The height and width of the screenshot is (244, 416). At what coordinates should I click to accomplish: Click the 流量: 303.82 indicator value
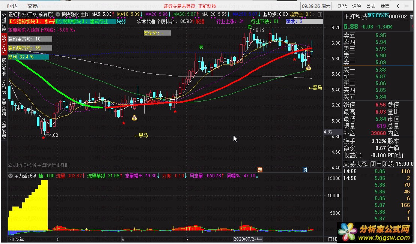pos(70,176)
